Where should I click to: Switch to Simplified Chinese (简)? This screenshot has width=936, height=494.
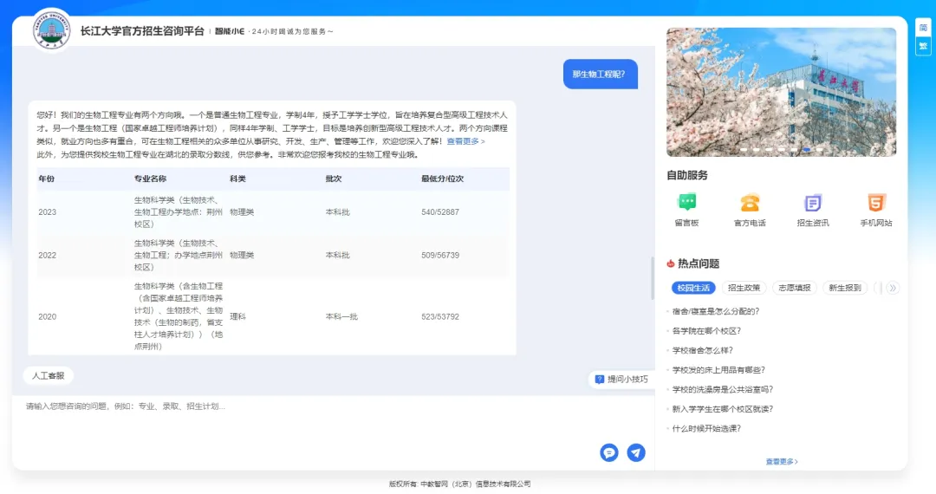coord(923,28)
